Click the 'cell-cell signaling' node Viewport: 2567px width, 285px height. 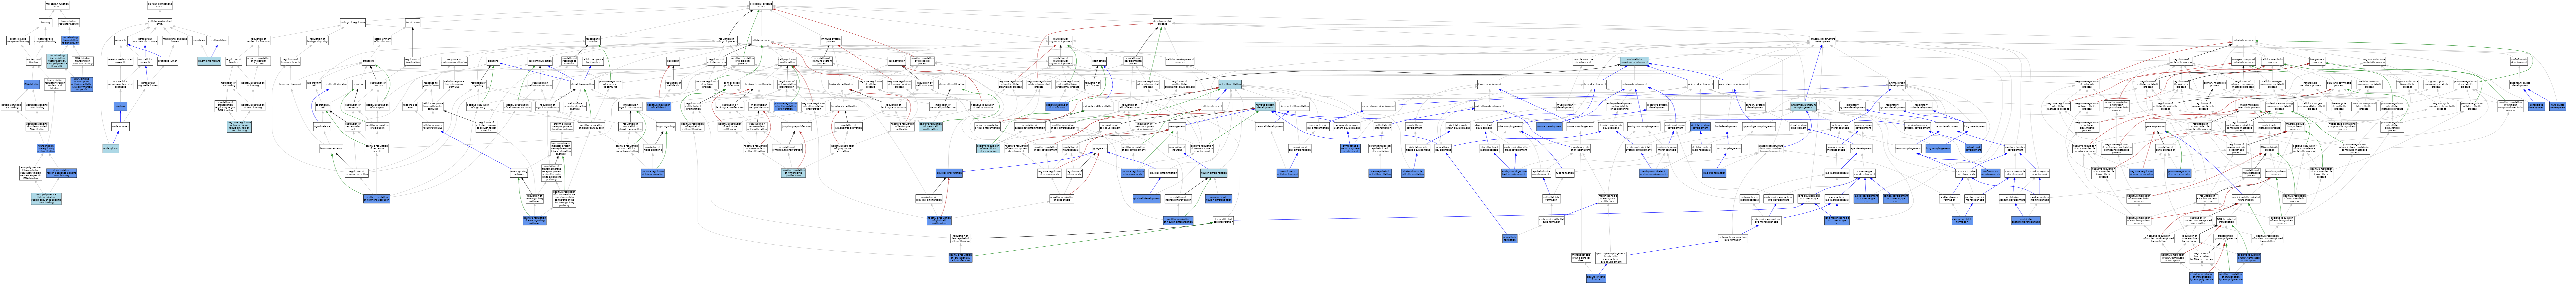pyautogui.click(x=337, y=84)
